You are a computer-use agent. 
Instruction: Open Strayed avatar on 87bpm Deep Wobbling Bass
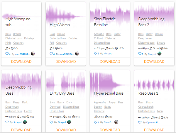(x=25, y=122)
